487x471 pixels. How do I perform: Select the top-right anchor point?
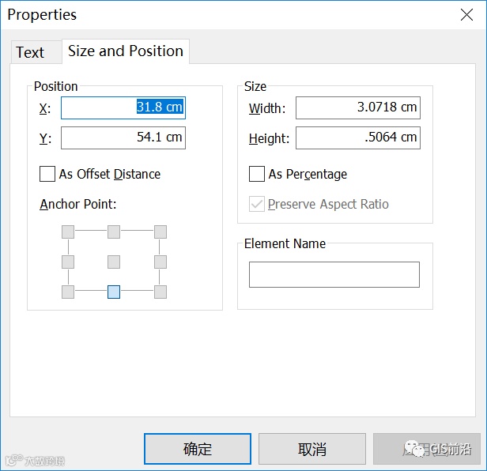pos(160,232)
